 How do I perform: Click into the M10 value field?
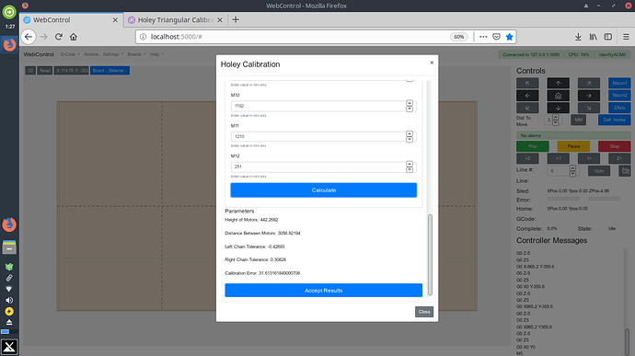click(318, 106)
